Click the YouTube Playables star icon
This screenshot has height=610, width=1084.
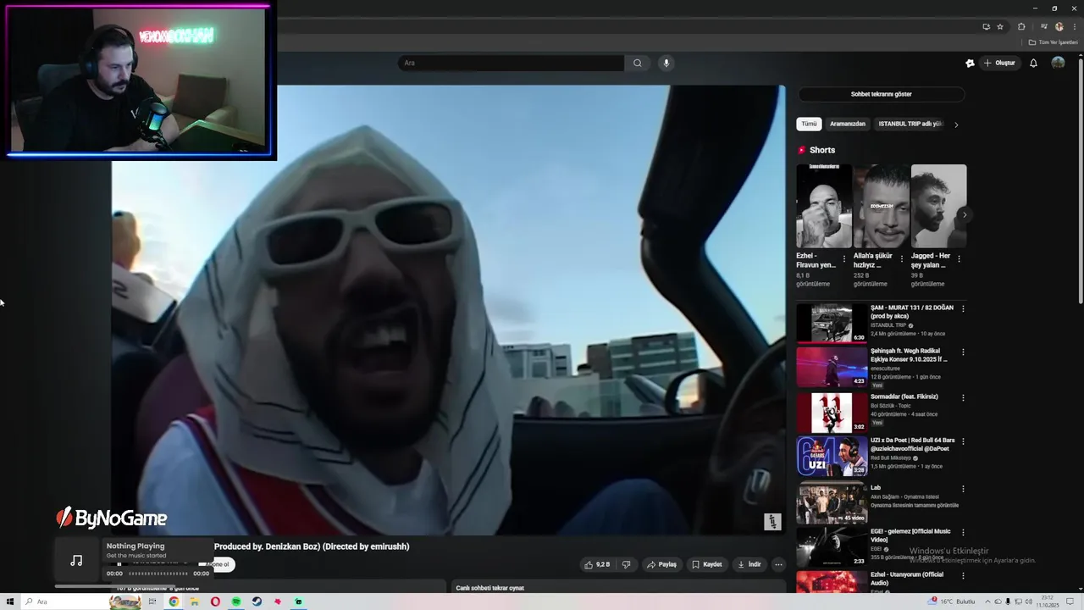coord(970,63)
